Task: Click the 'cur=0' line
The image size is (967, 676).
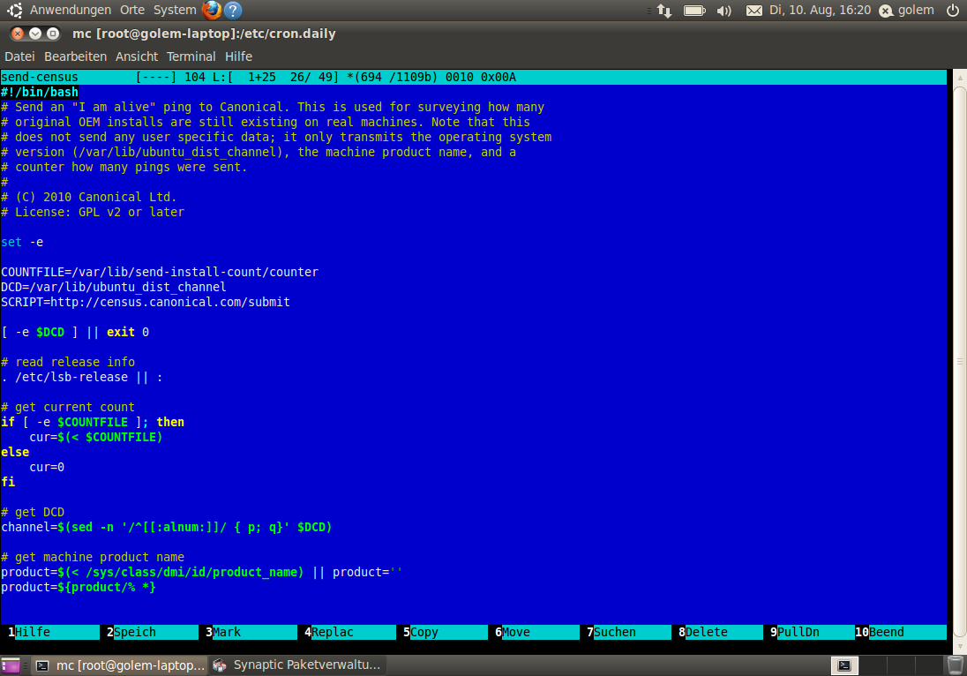Action: click(x=47, y=468)
